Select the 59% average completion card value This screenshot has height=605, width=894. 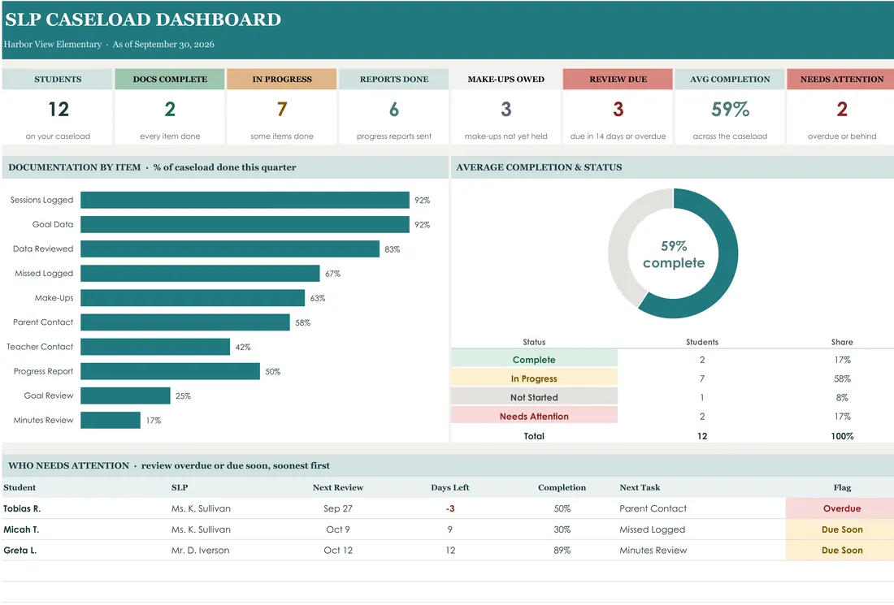[730, 110]
